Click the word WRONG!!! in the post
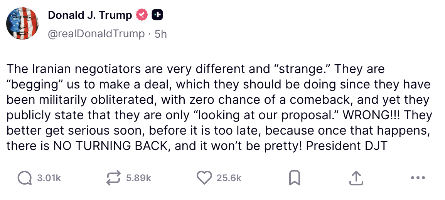The width and height of the screenshot is (445, 200). [x=372, y=115]
